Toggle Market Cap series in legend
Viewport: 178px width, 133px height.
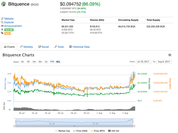point(62,131)
